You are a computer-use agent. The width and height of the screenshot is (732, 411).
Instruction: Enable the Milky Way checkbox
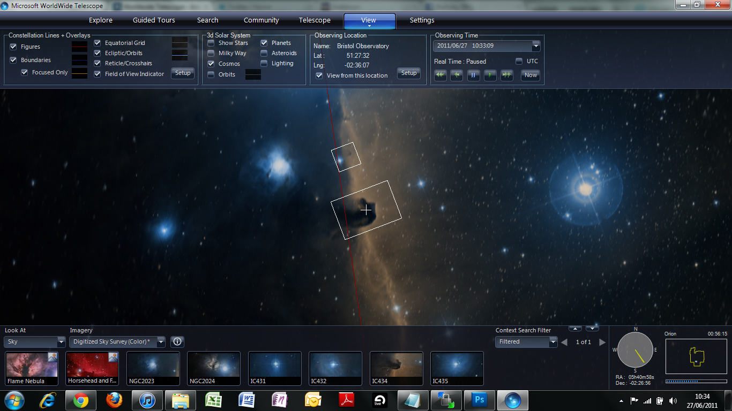(x=211, y=53)
